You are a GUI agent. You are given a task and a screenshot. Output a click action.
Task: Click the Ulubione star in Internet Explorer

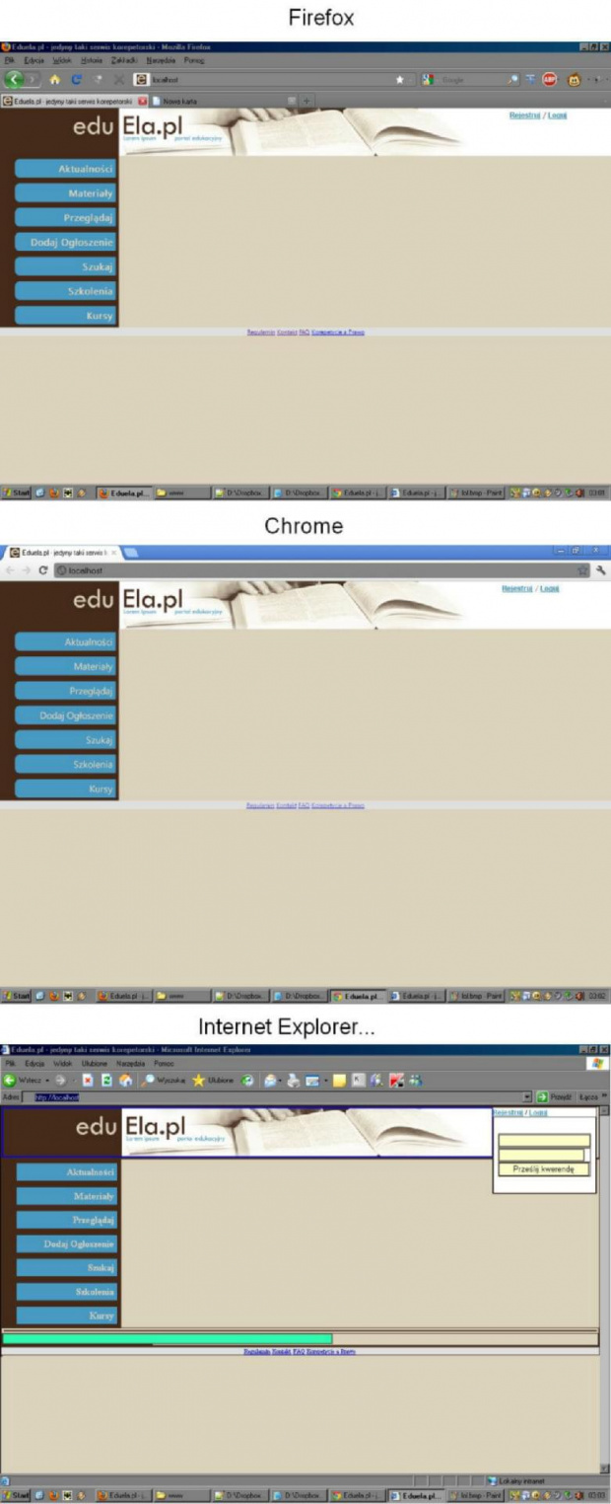click(198, 1081)
